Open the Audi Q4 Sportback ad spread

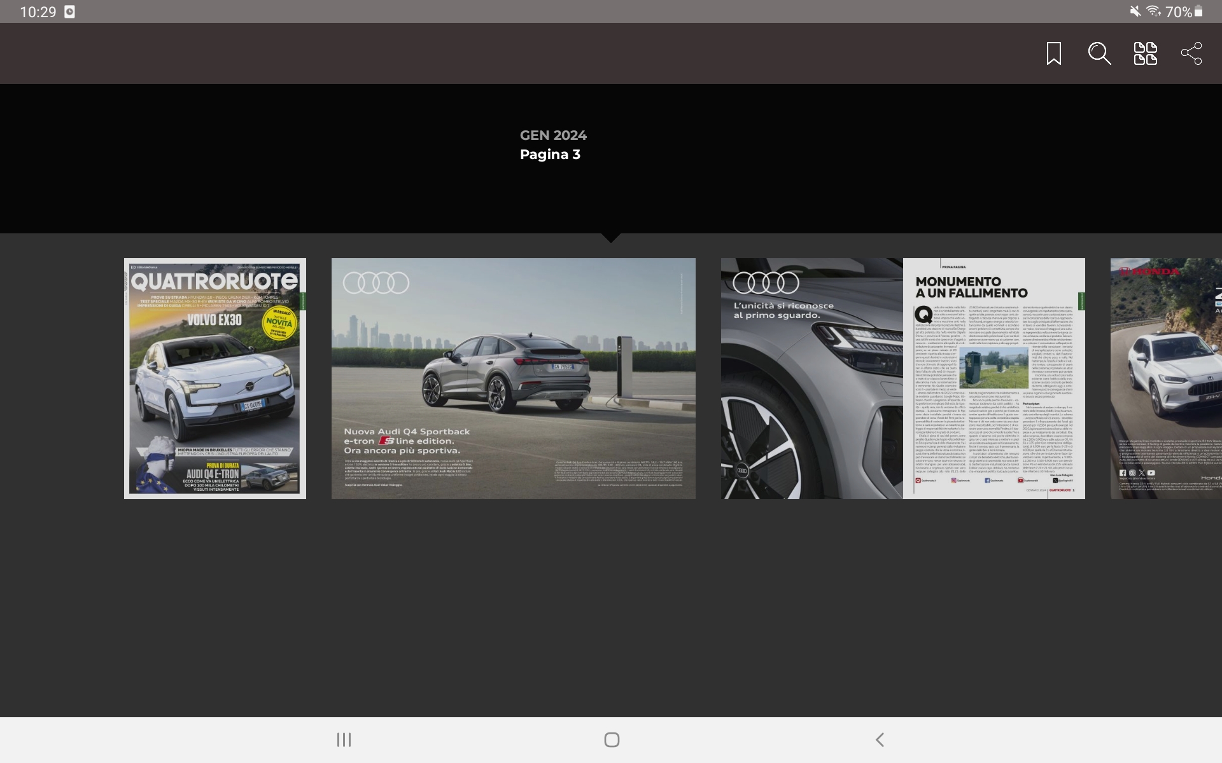513,378
